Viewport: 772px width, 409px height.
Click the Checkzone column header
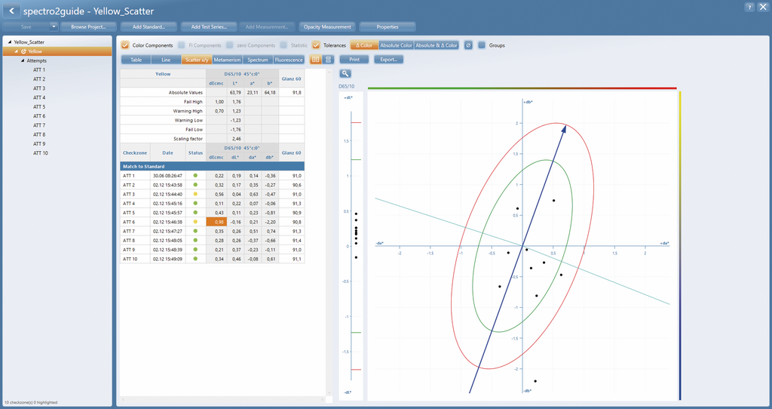point(135,152)
